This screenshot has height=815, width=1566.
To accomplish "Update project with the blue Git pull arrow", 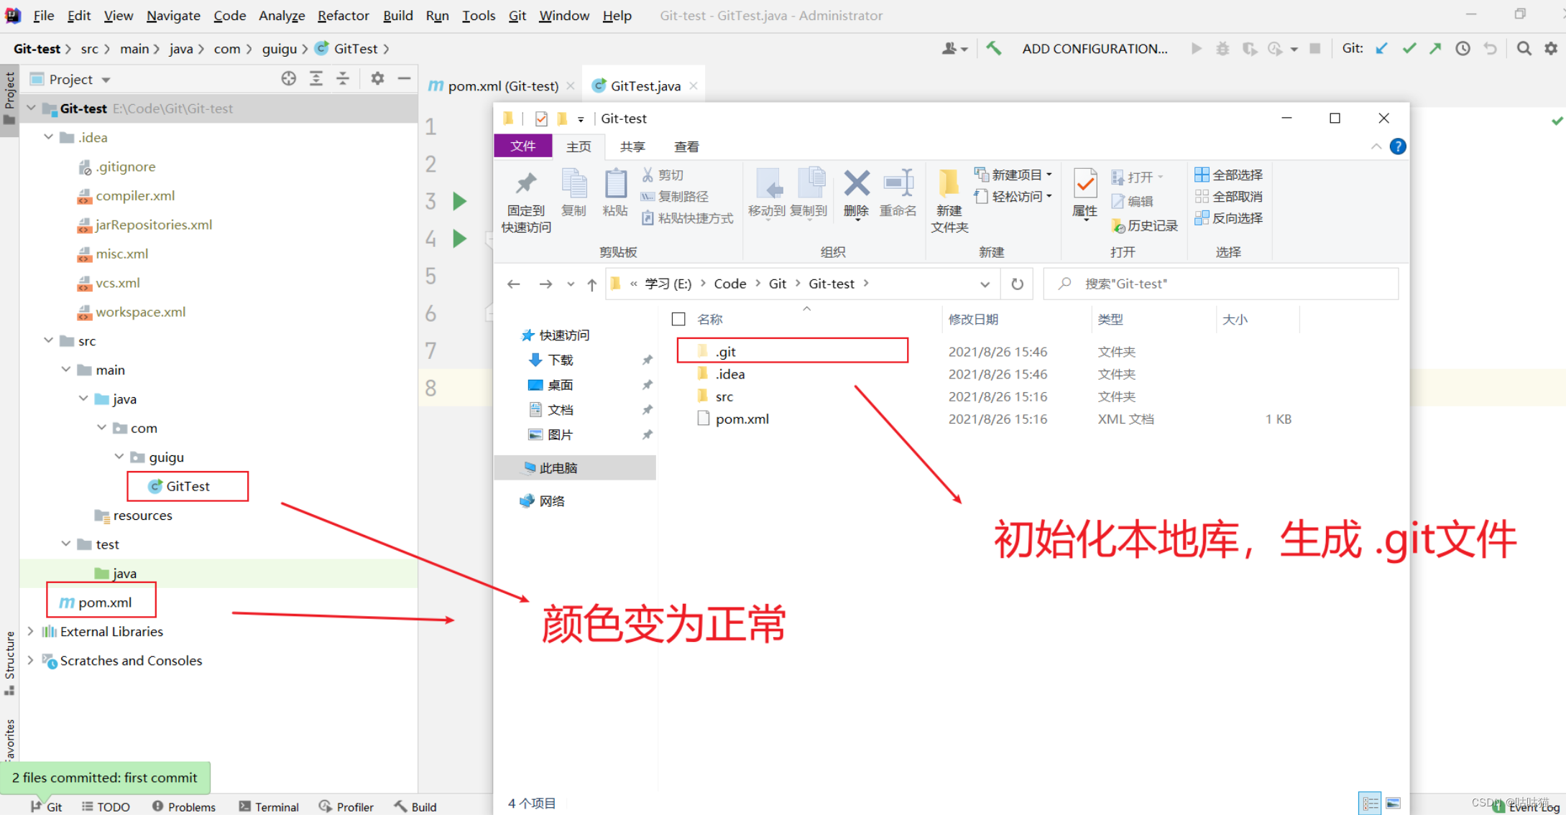I will click(1381, 48).
